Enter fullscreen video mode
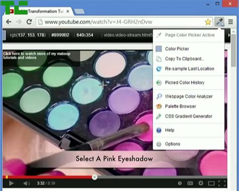Image resolution: width=239 pixels, height=191 pixels. [x=222, y=183]
